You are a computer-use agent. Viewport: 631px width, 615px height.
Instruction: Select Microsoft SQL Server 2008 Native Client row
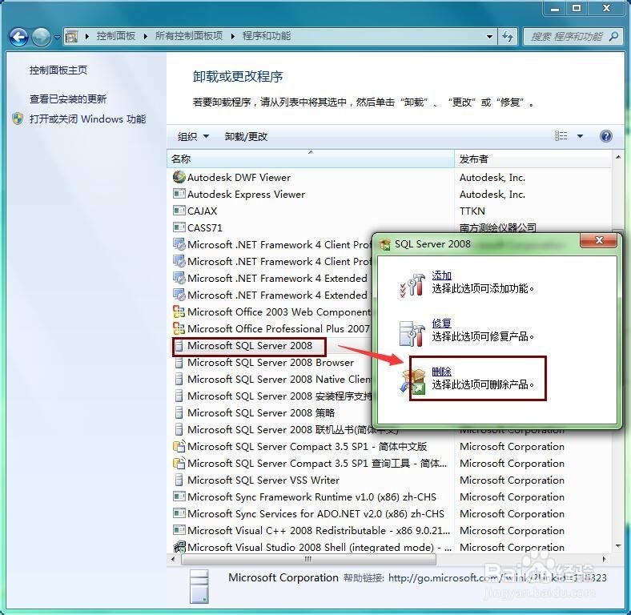coord(273,379)
